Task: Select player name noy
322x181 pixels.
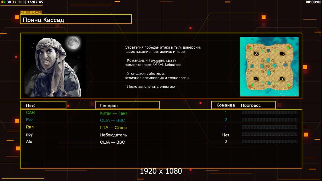Action: pyautogui.click(x=29, y=135)
